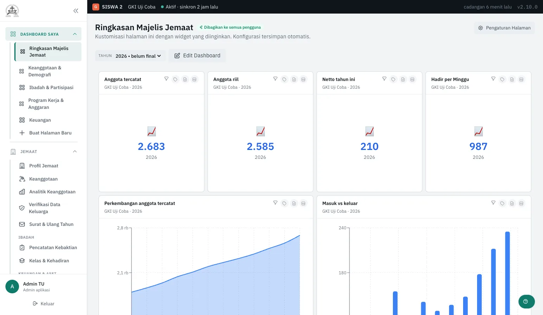
Task: Log out using the Keluar button
Action: point(43,304)
